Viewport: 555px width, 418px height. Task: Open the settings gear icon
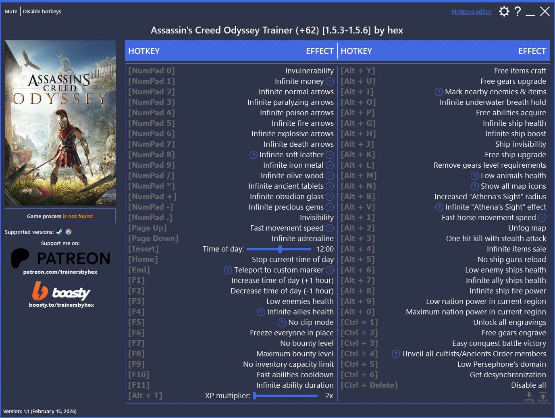point(504,11)
